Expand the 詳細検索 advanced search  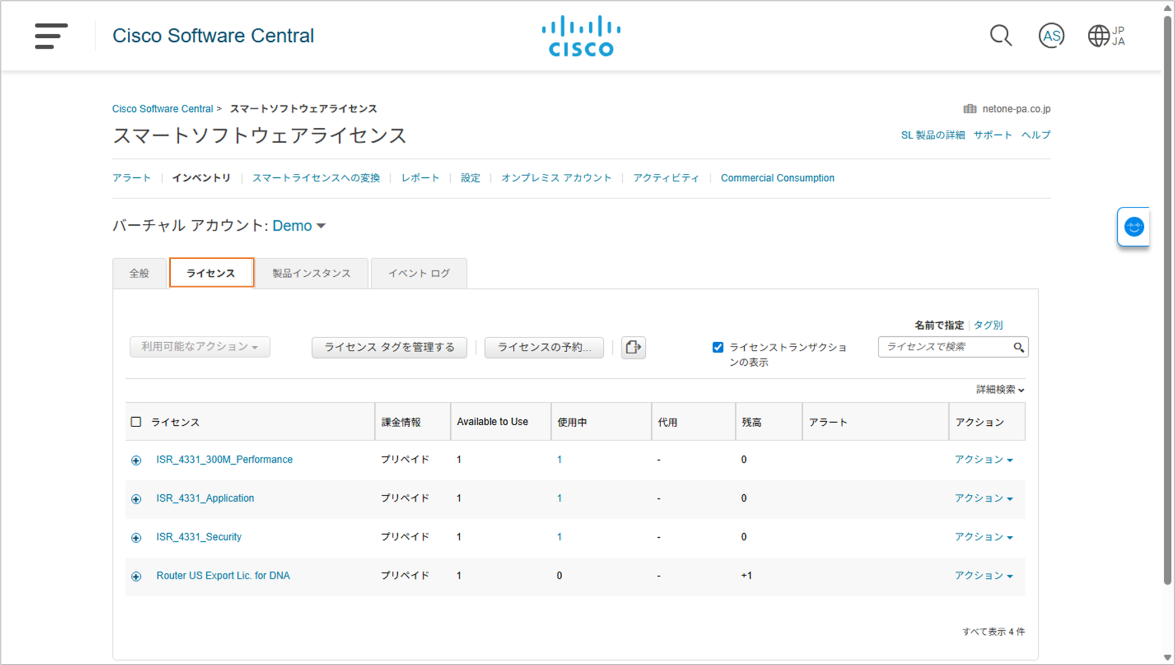(1000, 389)
